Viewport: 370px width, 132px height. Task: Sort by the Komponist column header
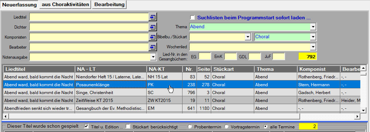pyautogui.click(x=319, y=69)
